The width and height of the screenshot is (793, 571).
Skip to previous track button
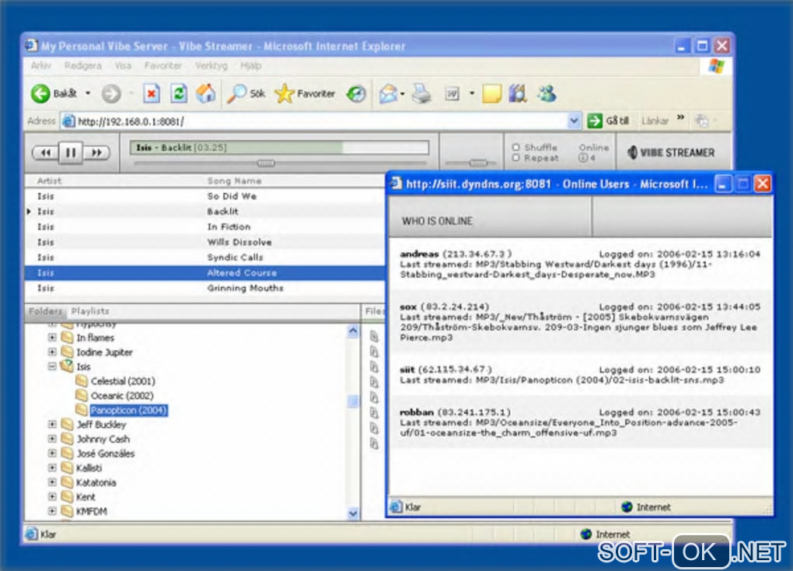click(x=45, y=152)
